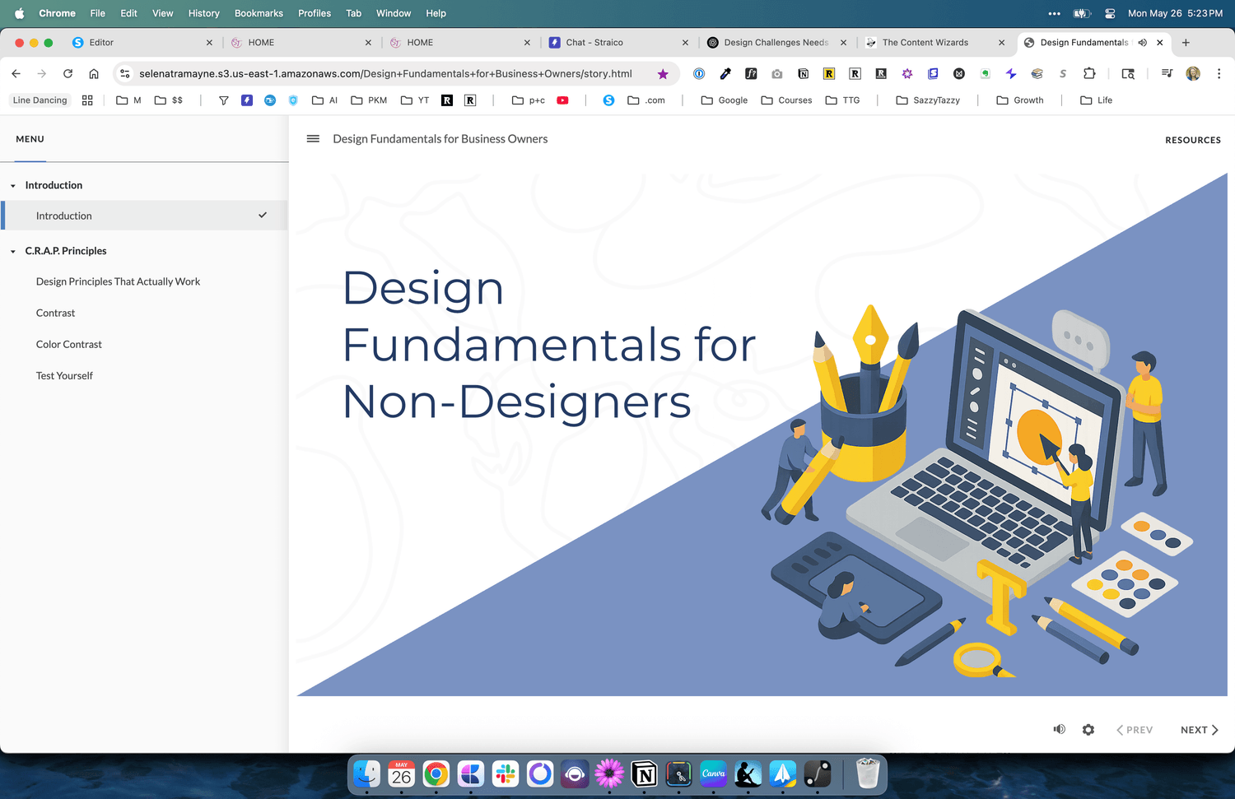This screenshot has height=799, width=1235.
Task: Click the address bar URL field
Action: [385, 74]
